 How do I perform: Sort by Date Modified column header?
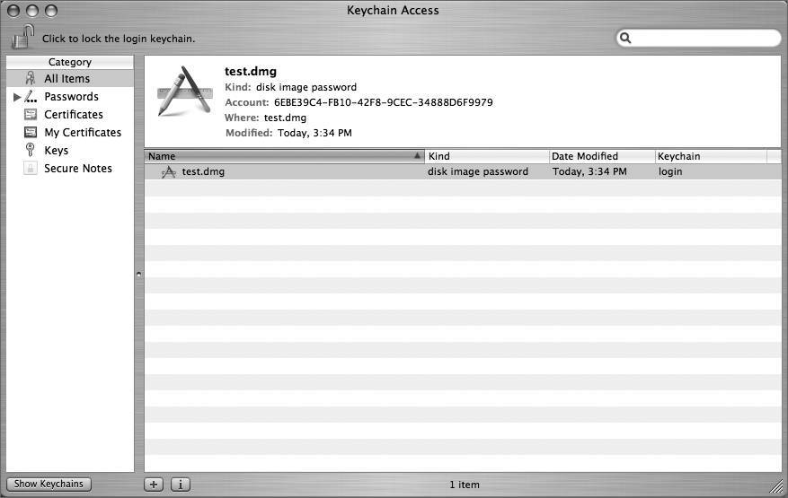coord(602,156)
